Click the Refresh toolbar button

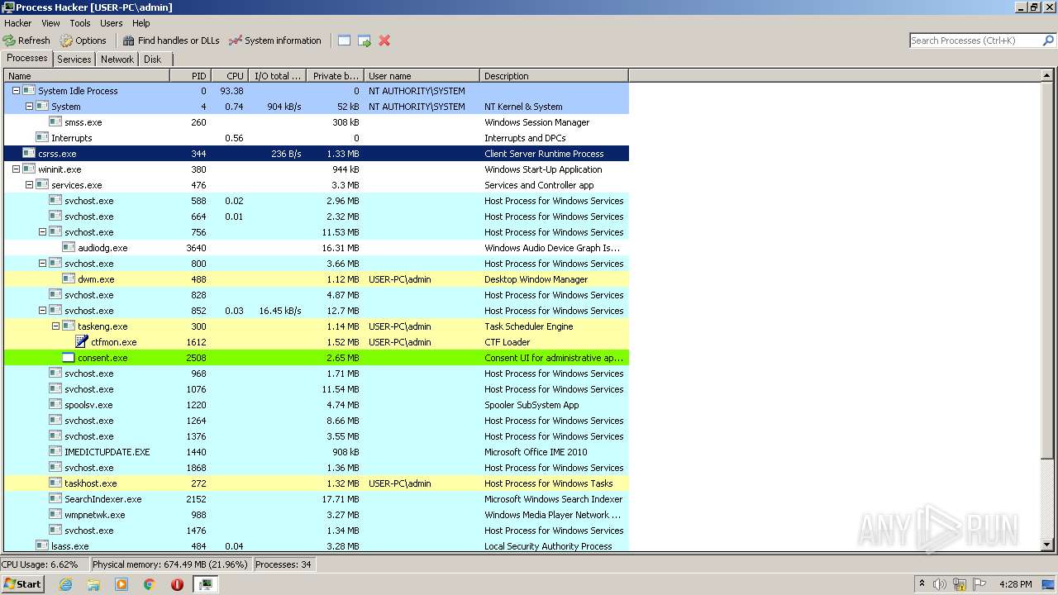click(26, 40)
